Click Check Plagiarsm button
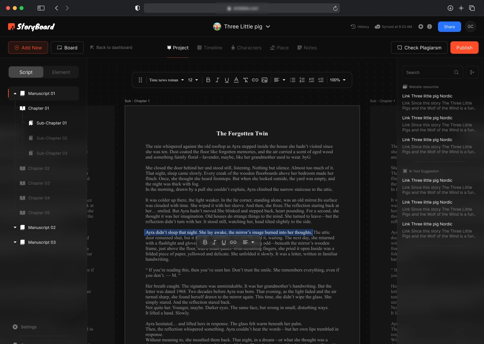The width and height of the screenshot is (484, 344). (x=419, y=48)
